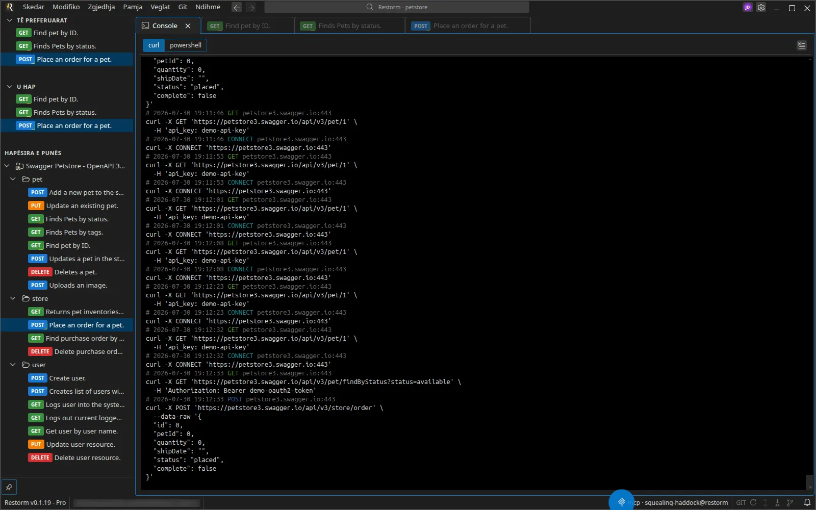Select POST Updates a pet in the store
The height and width of the screenshot is (510, 816).
click(67, 259)
